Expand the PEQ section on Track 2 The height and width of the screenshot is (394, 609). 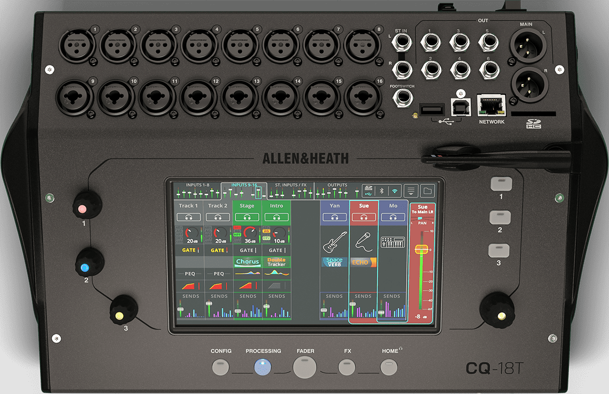(218, 273)
